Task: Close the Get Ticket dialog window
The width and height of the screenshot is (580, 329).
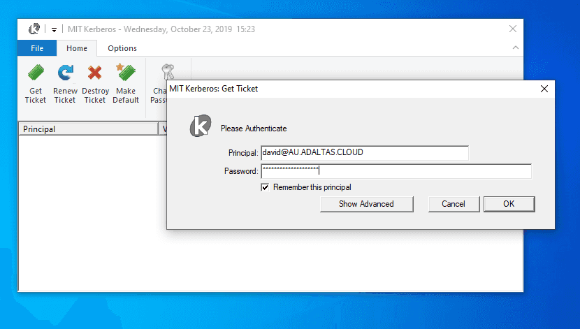Action: [544, 89]
